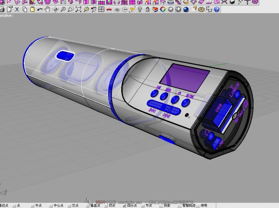Screen dimensions: 279x208
Task: Click the Undo arrow icon
Action: coord(40,9)
